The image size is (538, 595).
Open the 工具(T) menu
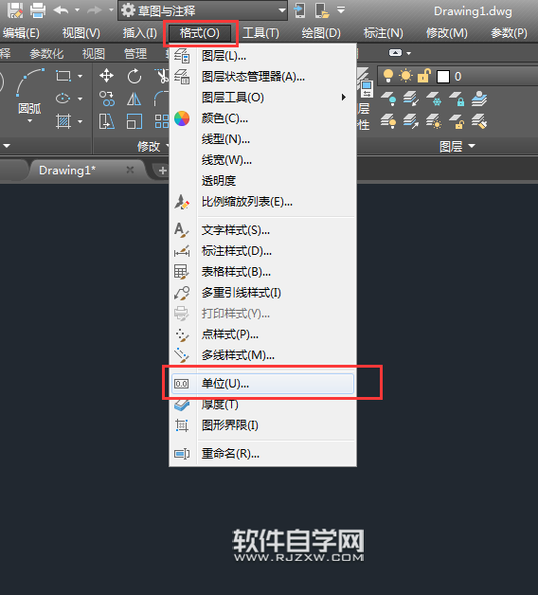260,33
